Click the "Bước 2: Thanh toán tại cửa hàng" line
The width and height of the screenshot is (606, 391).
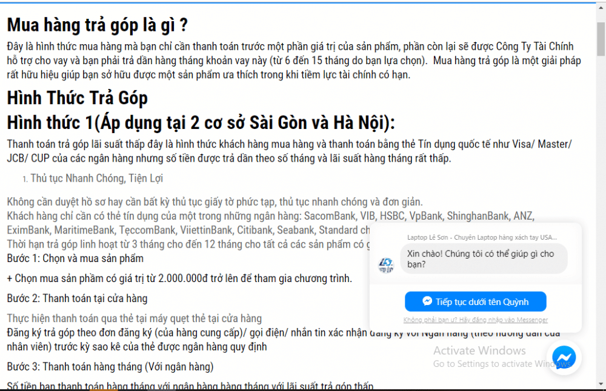77,298
